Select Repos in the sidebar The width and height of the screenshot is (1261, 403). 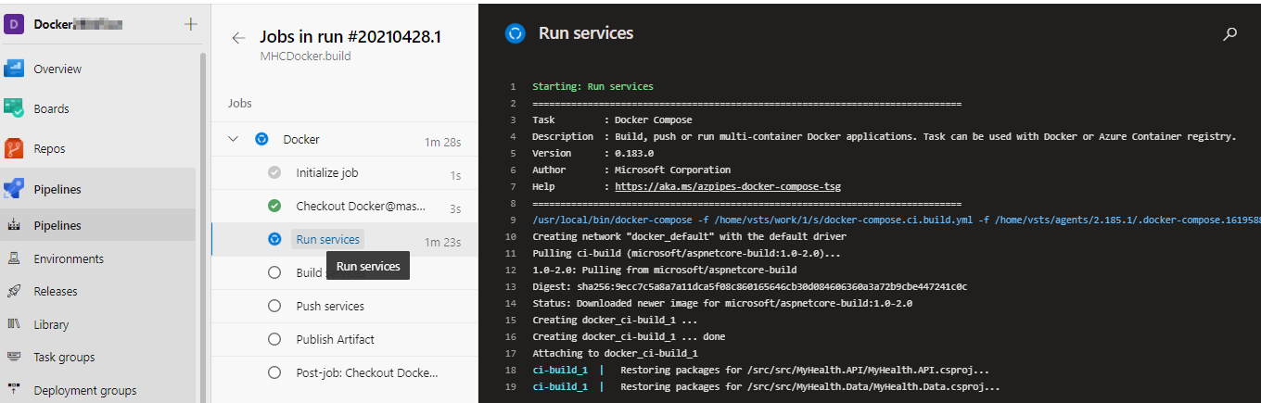(x=50, y=148)
